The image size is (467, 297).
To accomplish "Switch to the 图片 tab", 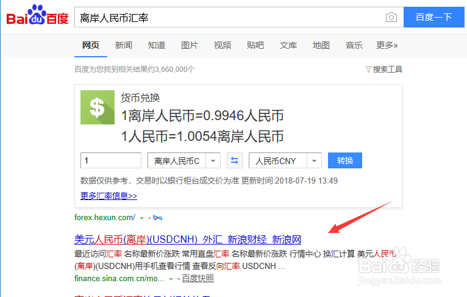I will point(190,45).
